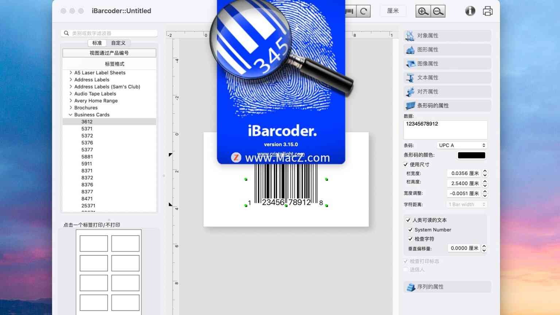Click the printer icon

488,11
